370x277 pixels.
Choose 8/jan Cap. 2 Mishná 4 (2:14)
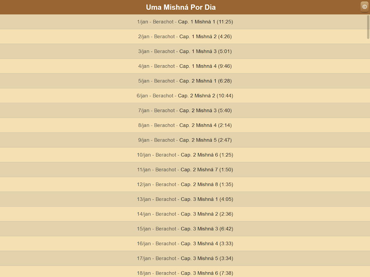pyautogui.click(x=185, y=125)
